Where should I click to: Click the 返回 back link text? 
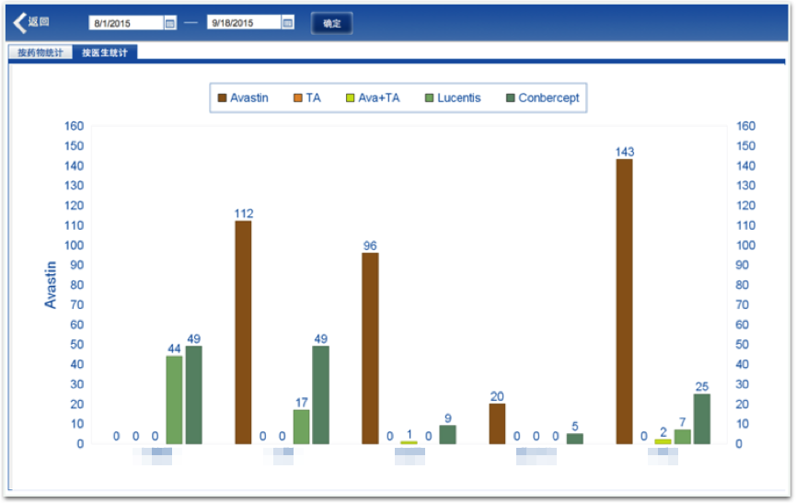[x=39, y=22]
